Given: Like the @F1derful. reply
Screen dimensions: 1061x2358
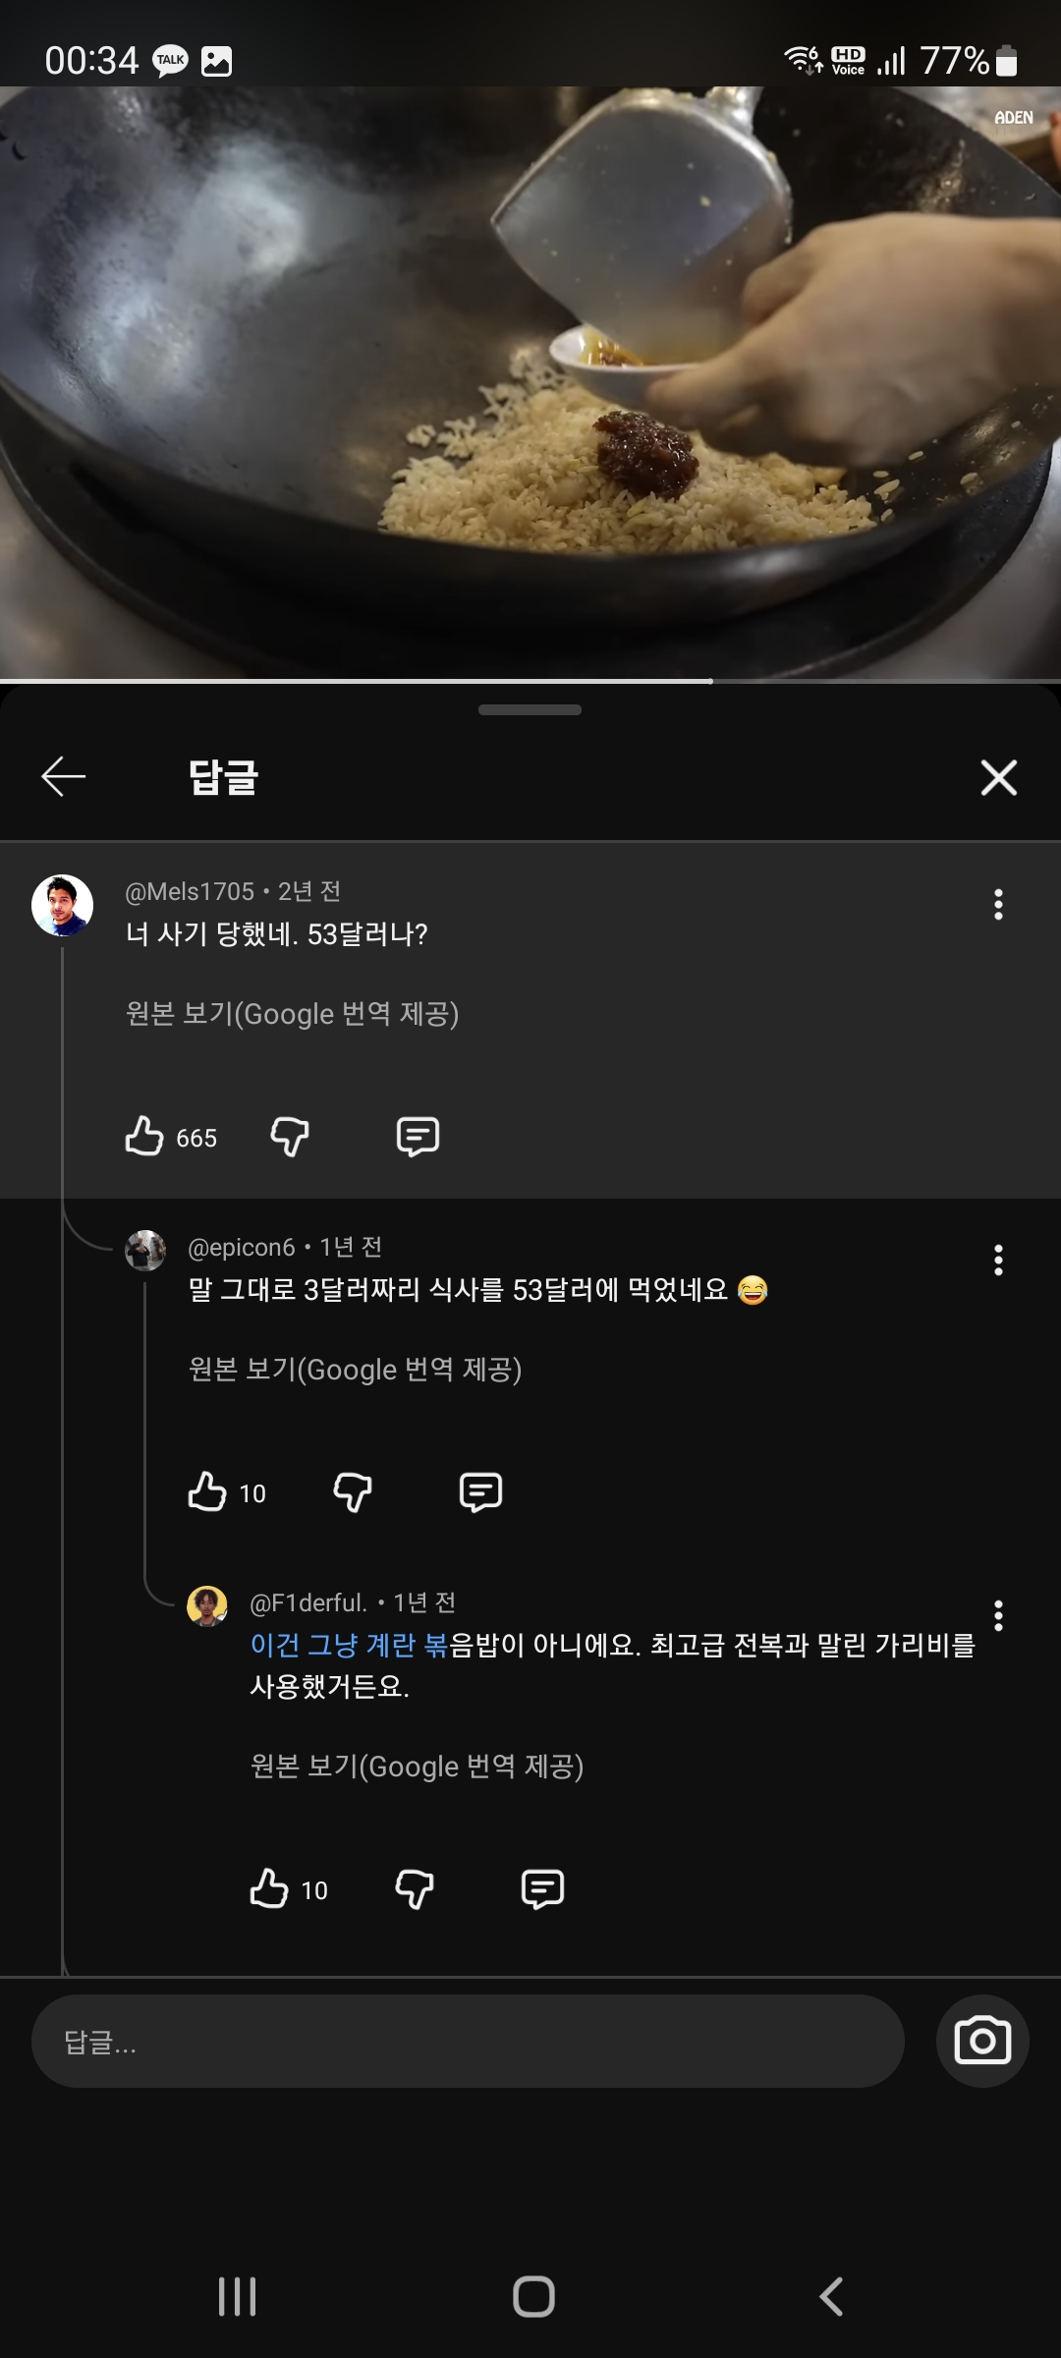Looking at the screenshot, I should [x=269, y=1888].
